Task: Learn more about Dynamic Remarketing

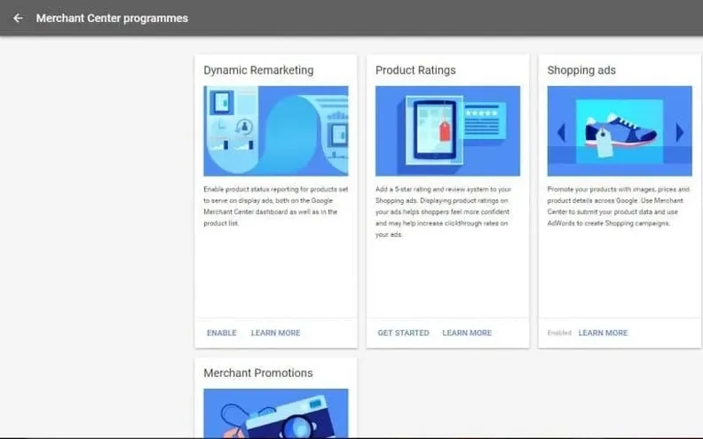Action: (276, 333)
